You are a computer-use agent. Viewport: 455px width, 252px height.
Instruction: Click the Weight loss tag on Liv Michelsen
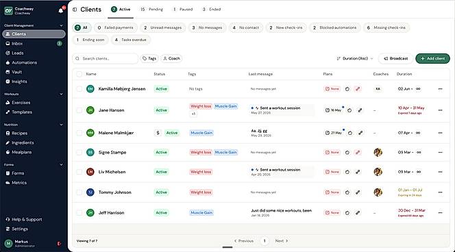(x=201, y=172)
